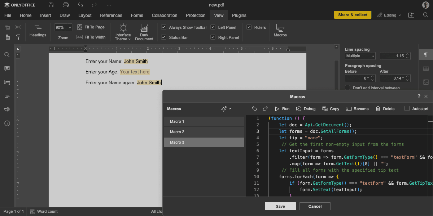This screenshot has height=216, width=433.
Task: Click the Debug macro button
Action: tap(306, 109)
